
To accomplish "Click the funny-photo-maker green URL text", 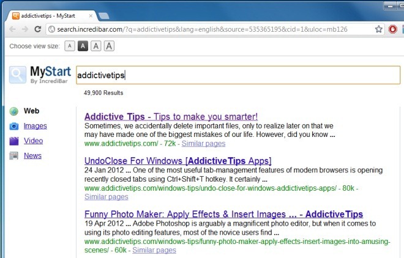I will coord(238,246).
